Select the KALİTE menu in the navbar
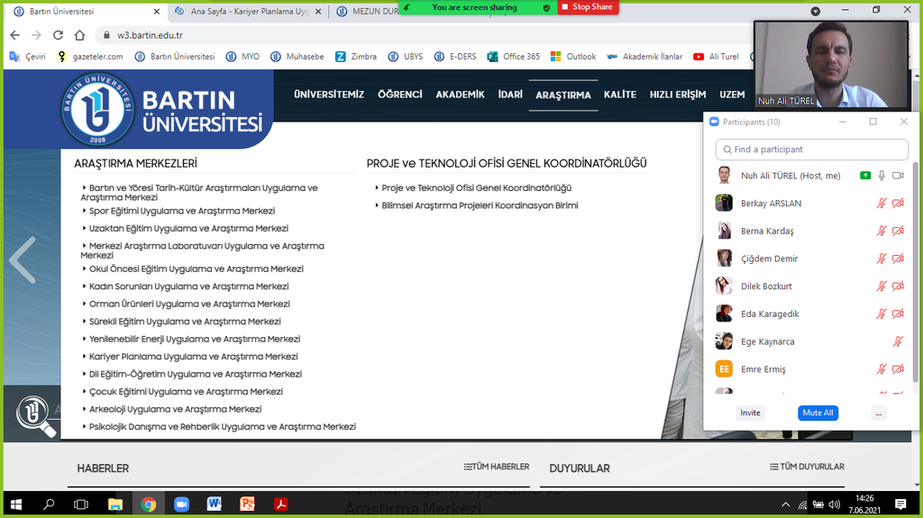This screenshot has width=923, height=518. pos(619,95)
